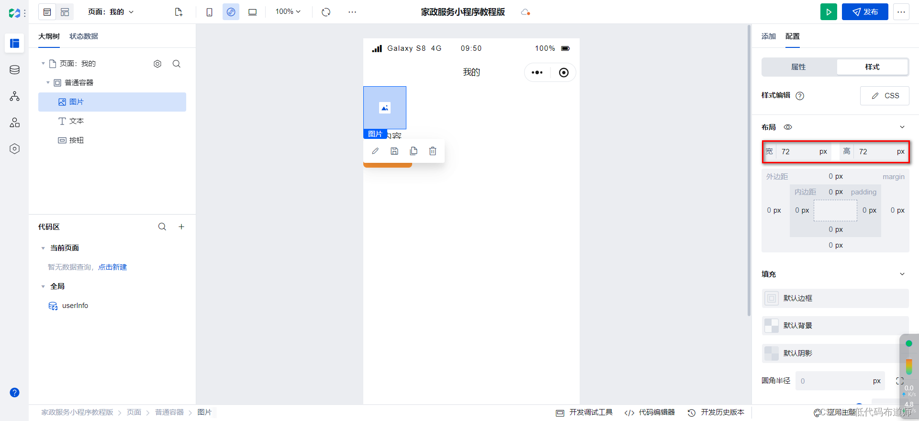Click the refresh canvas icon
The image size is (919, 421).
pos(326,12)
